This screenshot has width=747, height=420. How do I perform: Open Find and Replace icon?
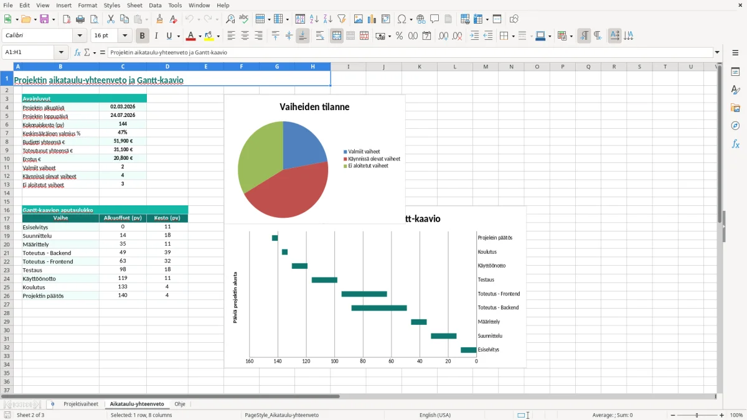(x=230, y=19)
